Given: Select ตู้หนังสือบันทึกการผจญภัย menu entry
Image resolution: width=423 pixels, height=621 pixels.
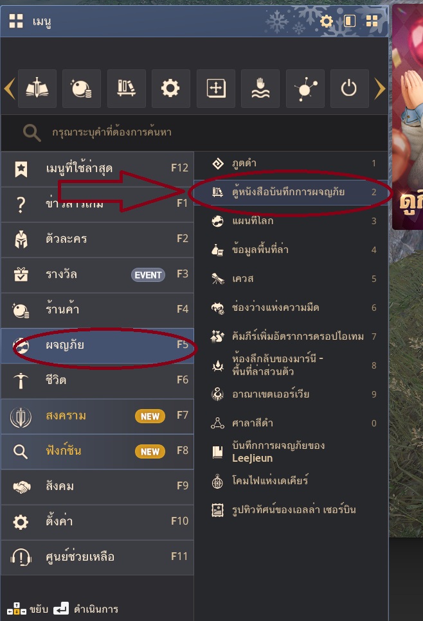Looking at the screenshot, I should point(291,192).
